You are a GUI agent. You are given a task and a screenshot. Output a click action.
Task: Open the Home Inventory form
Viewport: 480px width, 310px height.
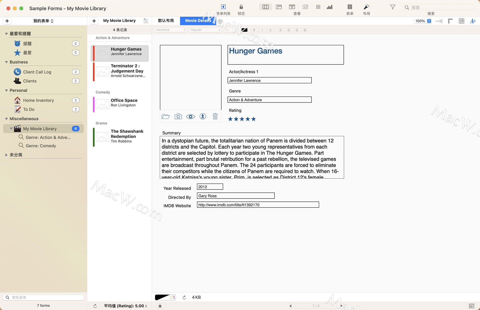click(46, 100)
